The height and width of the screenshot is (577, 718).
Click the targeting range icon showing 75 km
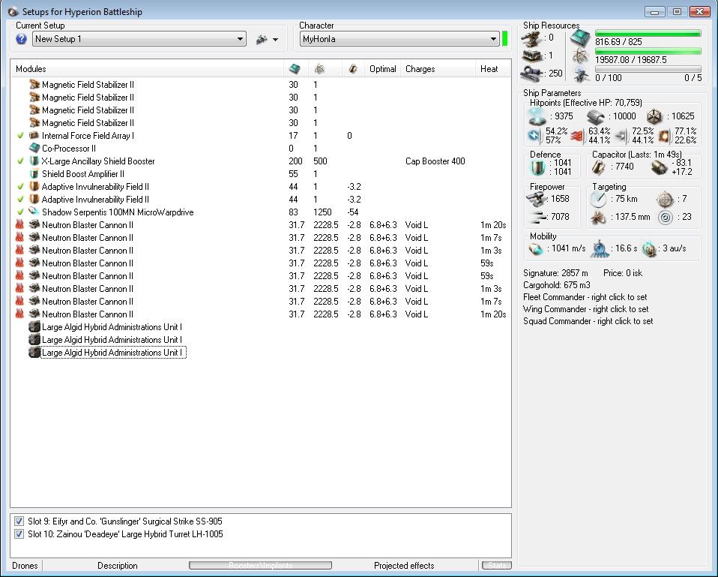(x=598, y=199)
